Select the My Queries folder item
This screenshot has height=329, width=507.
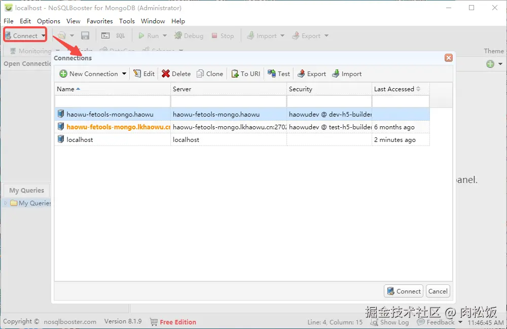click(31, 203)
